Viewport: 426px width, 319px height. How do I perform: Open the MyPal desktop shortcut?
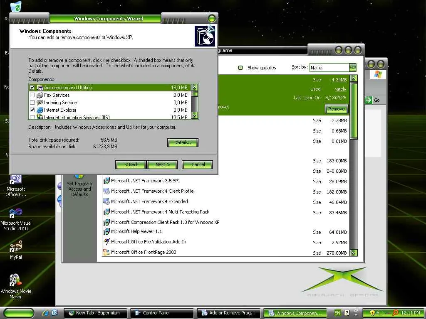pyautogui.click(x=16, y=250)
